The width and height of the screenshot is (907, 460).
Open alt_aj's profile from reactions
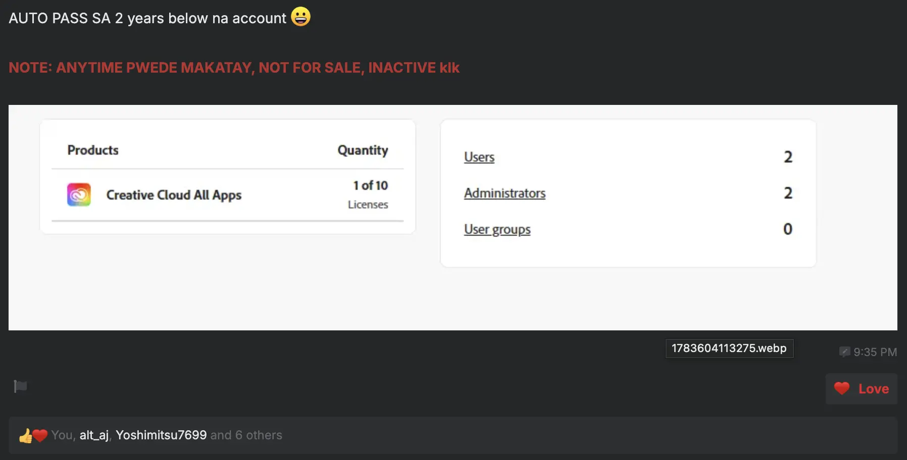click(x=94, y=435)
